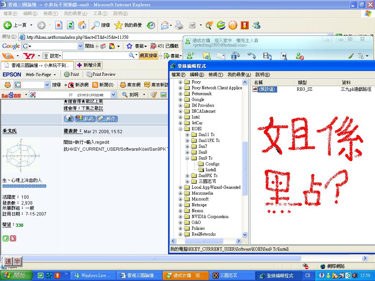Switch to Windows Live taskbar button
Viewport: 375px width, 281px height.
click(94, 276)
